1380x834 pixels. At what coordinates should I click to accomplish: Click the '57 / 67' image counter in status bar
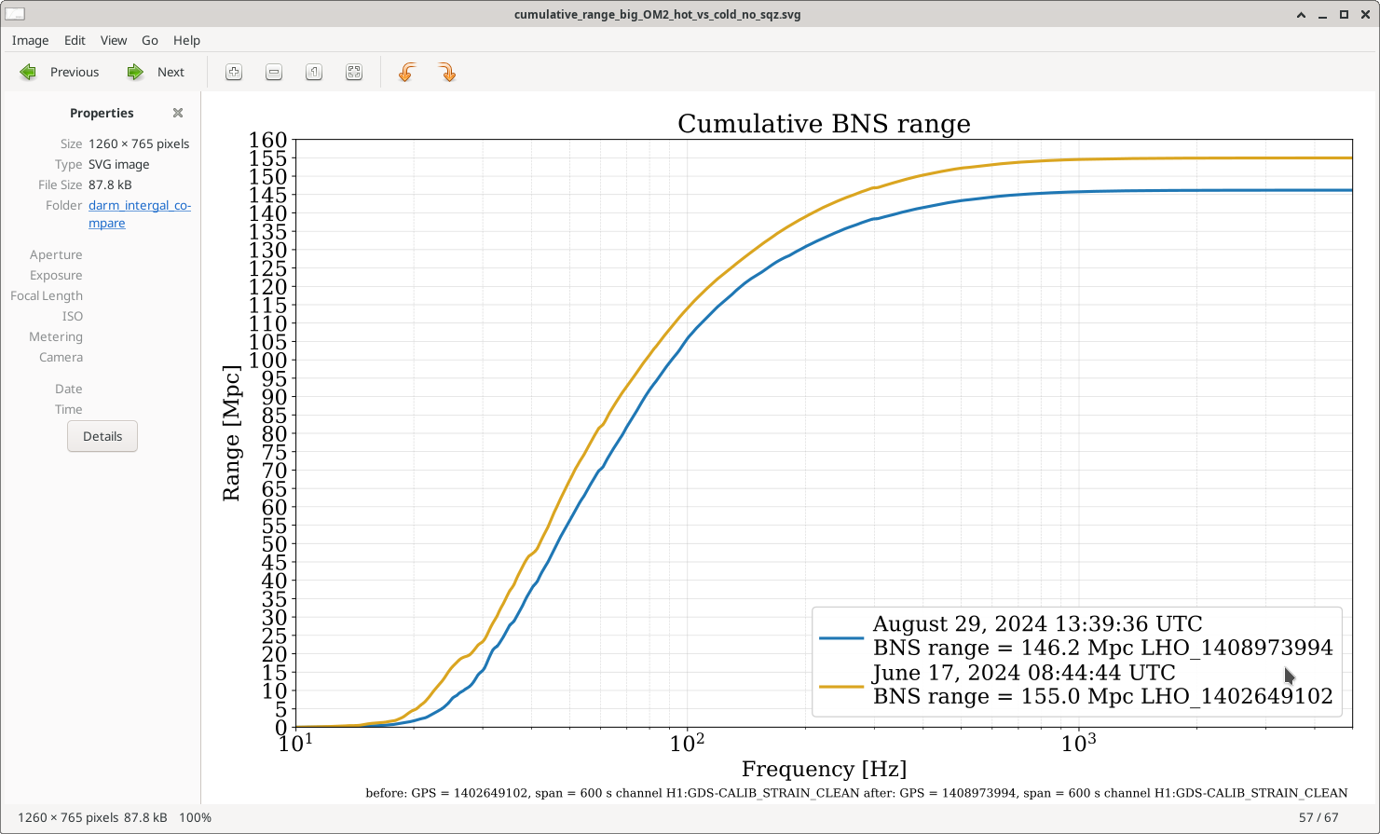1319,817
